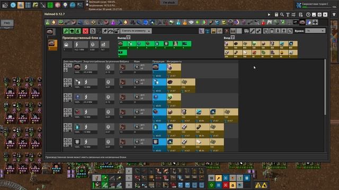
Task: Click the T-shirt icon right of Helmod window
Action: click(x=334, y=15)
